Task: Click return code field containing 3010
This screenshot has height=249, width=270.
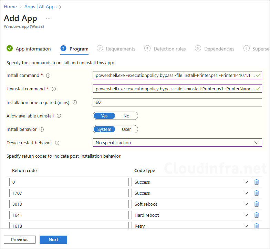Action: coord(69,204)
